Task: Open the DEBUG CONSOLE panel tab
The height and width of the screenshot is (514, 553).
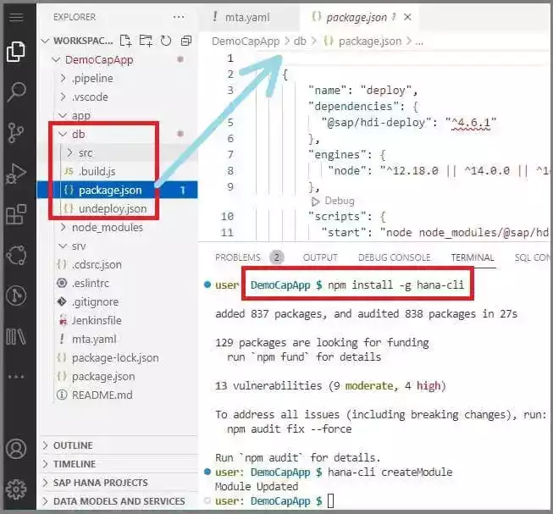Action: [x=395, y=257]
